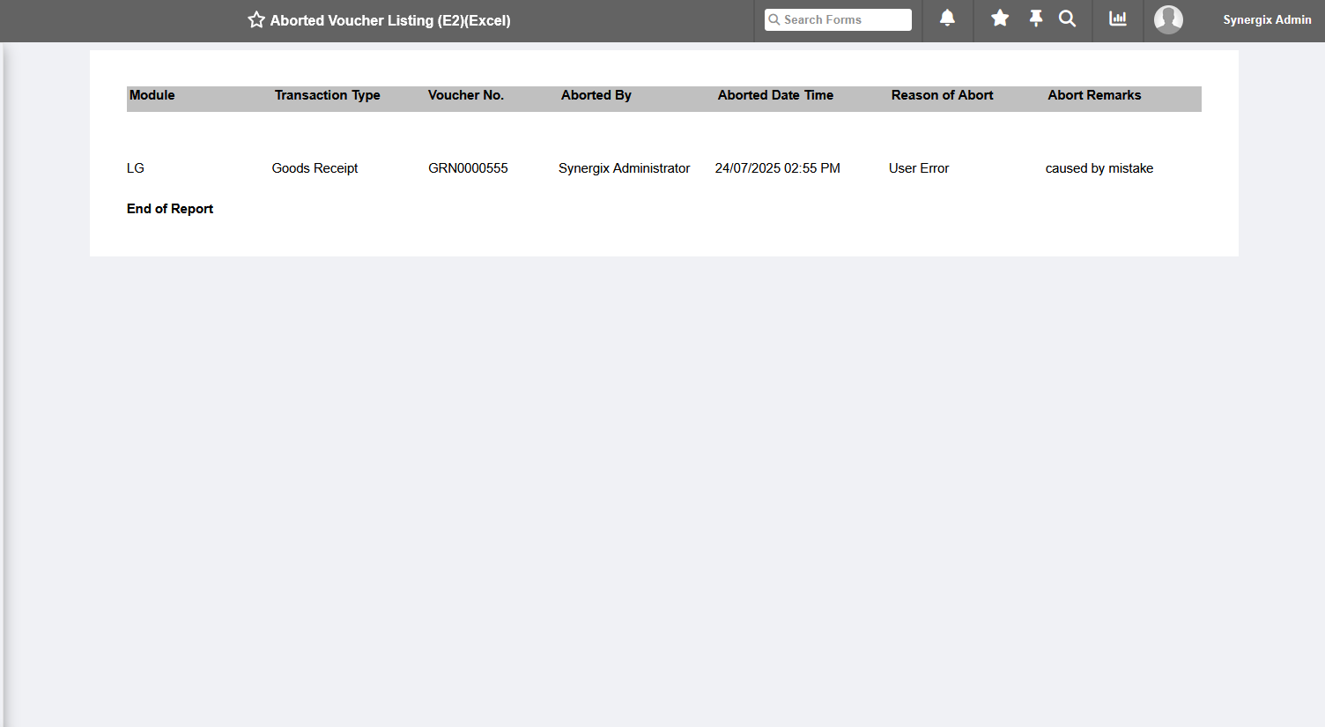Click the pinned forms pin icon
The image size is (1325, 727).
pos(1035,19)
